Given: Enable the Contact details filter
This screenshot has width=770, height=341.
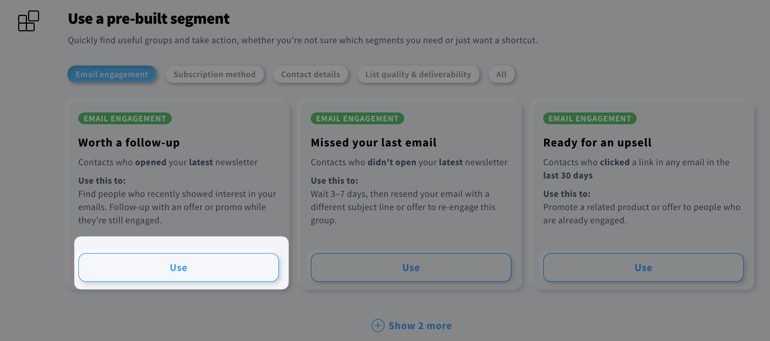Looking at the screenshot, I should (x=310, y=74).
